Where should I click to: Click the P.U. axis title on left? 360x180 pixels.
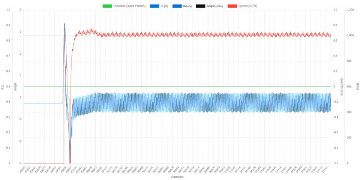(3, 87)
